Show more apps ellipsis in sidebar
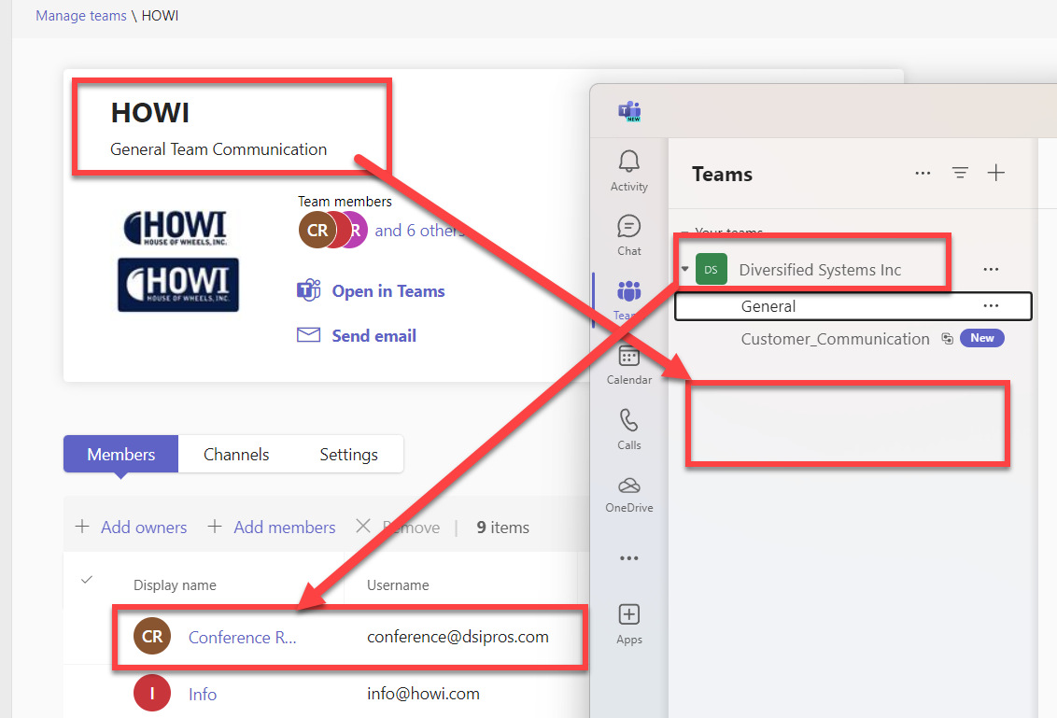Screen dimensions: 1057x718 tap(629, 558)
